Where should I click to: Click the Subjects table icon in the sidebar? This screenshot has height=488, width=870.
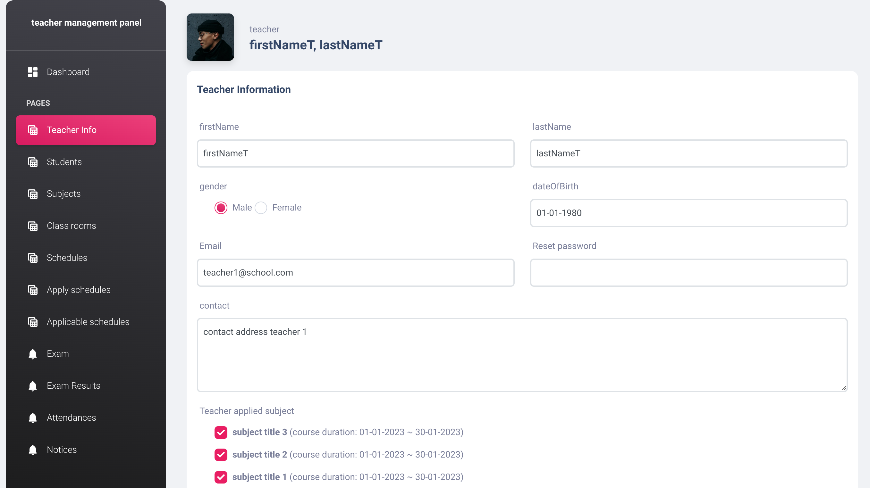(x=32, y=194)
